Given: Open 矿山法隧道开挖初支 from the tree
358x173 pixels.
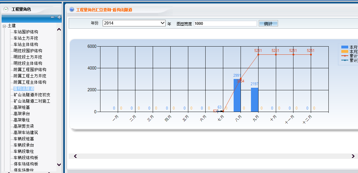Looking at the screenshot, I should pos(32,95).
